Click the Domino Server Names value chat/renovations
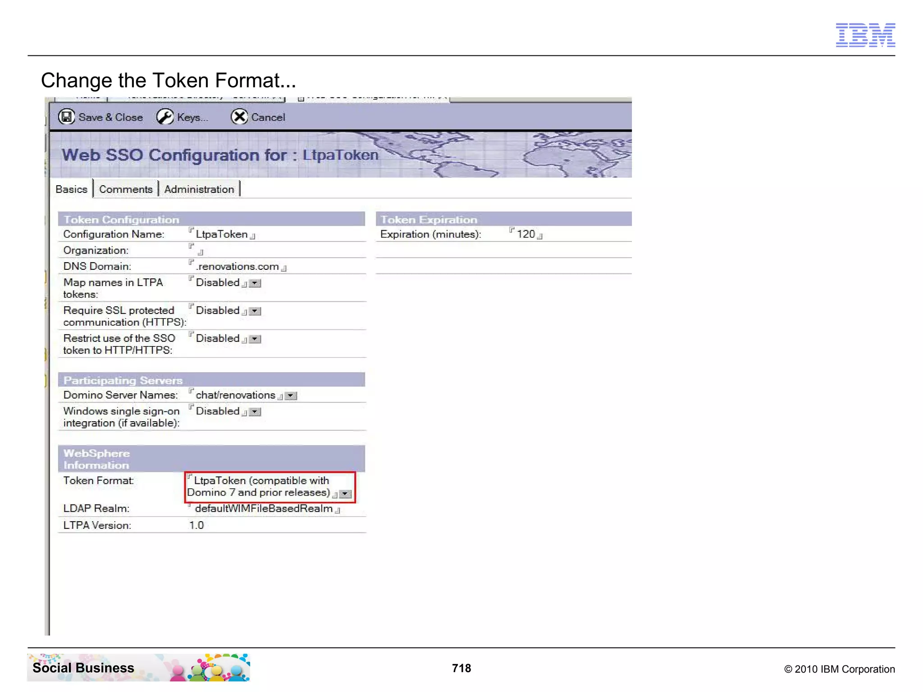The image size is (923, 692). (x=235, y=395)
